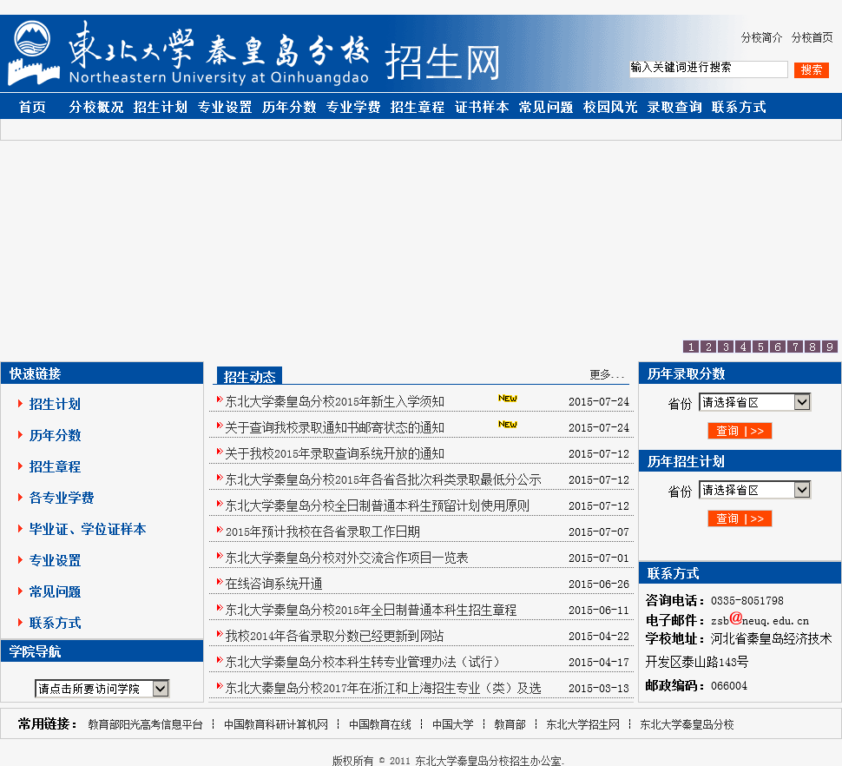Open article 全日制普通本科生预留计划使用原则
Viewport: 842px width, 766px height.
(377, 505)
